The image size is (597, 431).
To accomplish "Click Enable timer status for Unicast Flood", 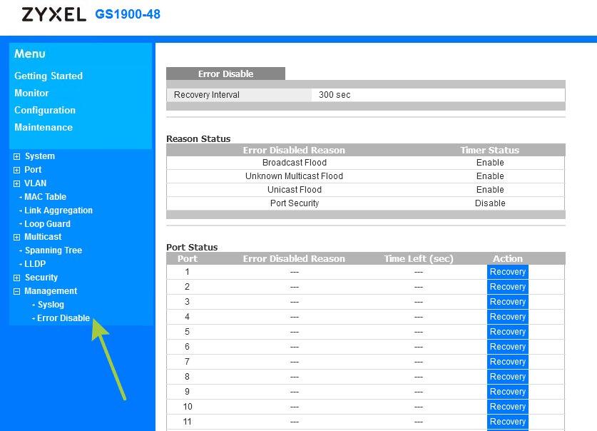I will click(x=490, y=190).
